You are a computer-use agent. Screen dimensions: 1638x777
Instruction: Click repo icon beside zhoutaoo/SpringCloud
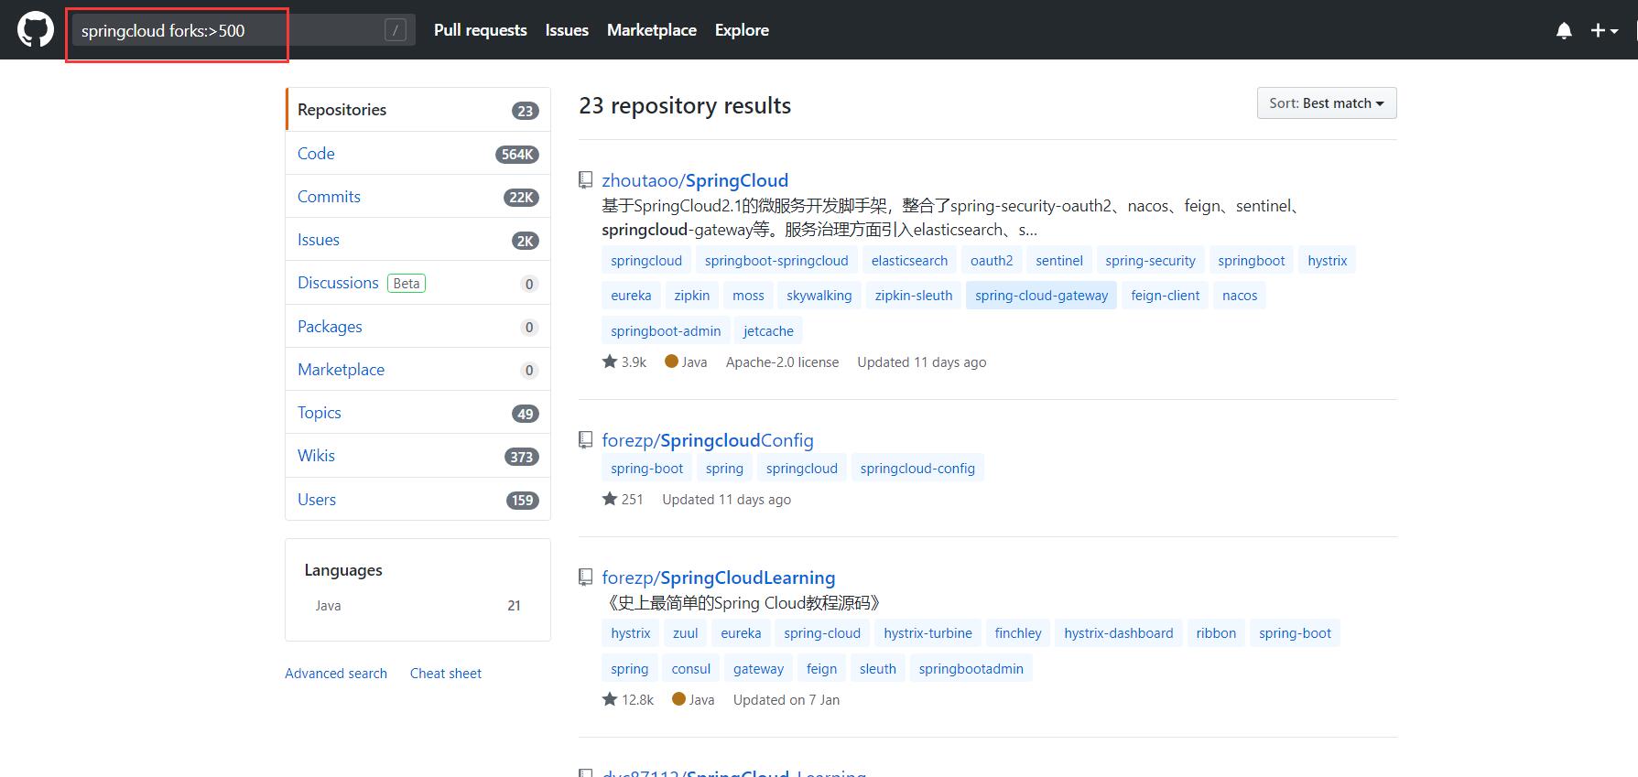[586, 180]
